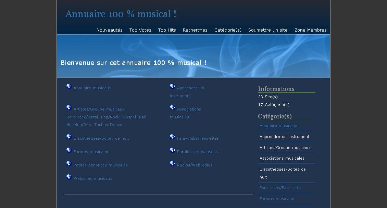The image size is (387, 208).
Task: Click the Informations sidebar heading
Action: [276, 89]
